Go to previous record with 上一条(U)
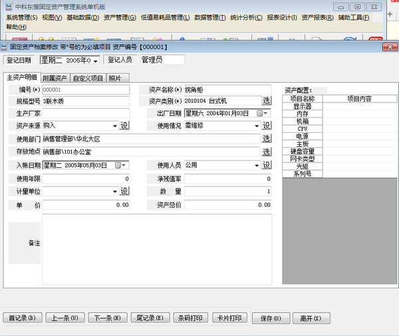This screenshot has width=399, height=336. click(x=65, y=317)
